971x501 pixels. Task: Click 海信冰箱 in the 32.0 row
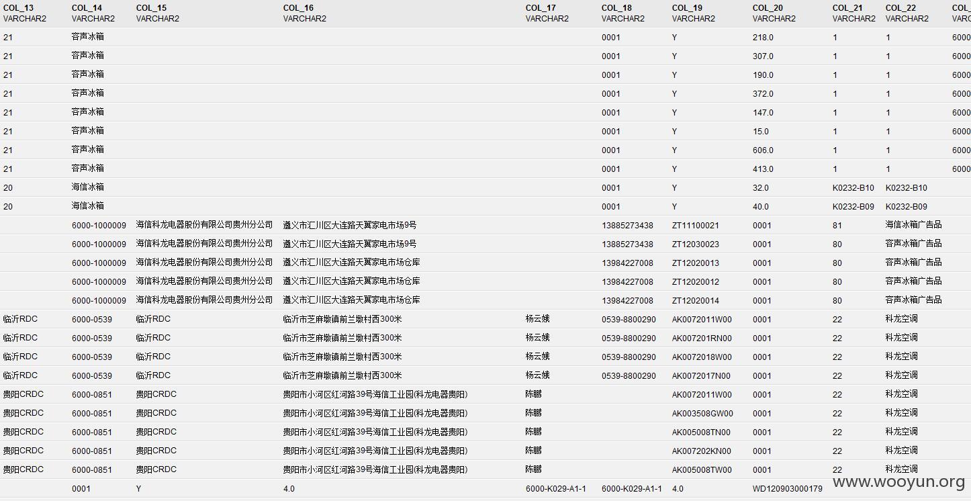[88, 187]
